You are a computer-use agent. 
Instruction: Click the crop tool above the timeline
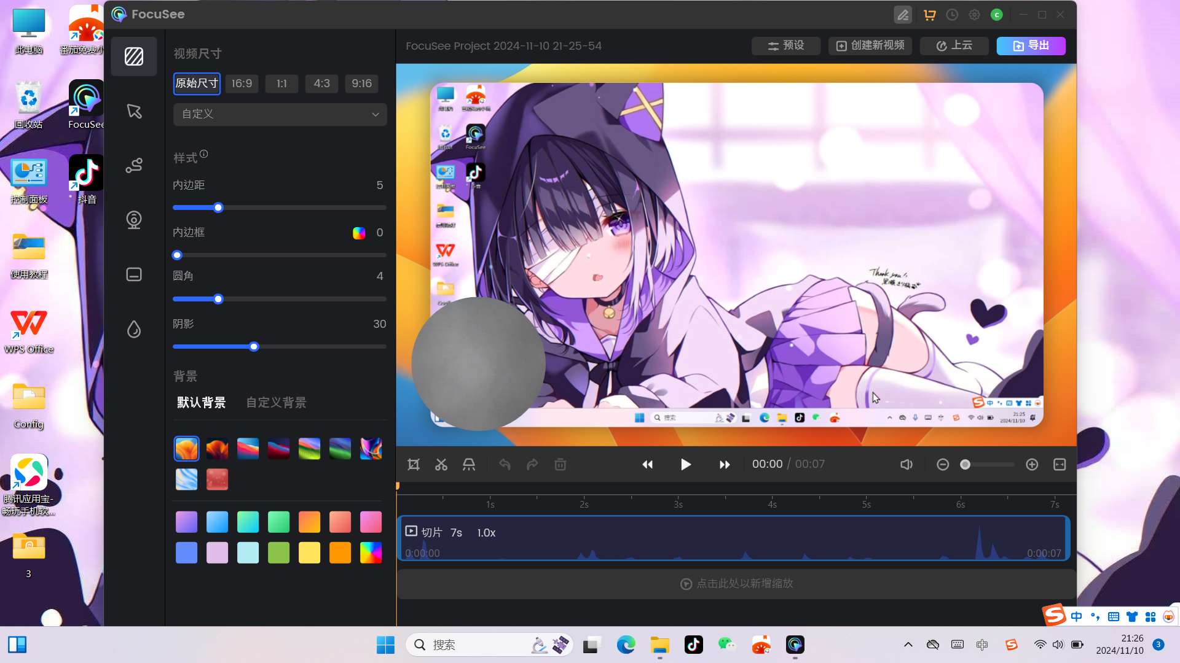[x=413, y=465]
